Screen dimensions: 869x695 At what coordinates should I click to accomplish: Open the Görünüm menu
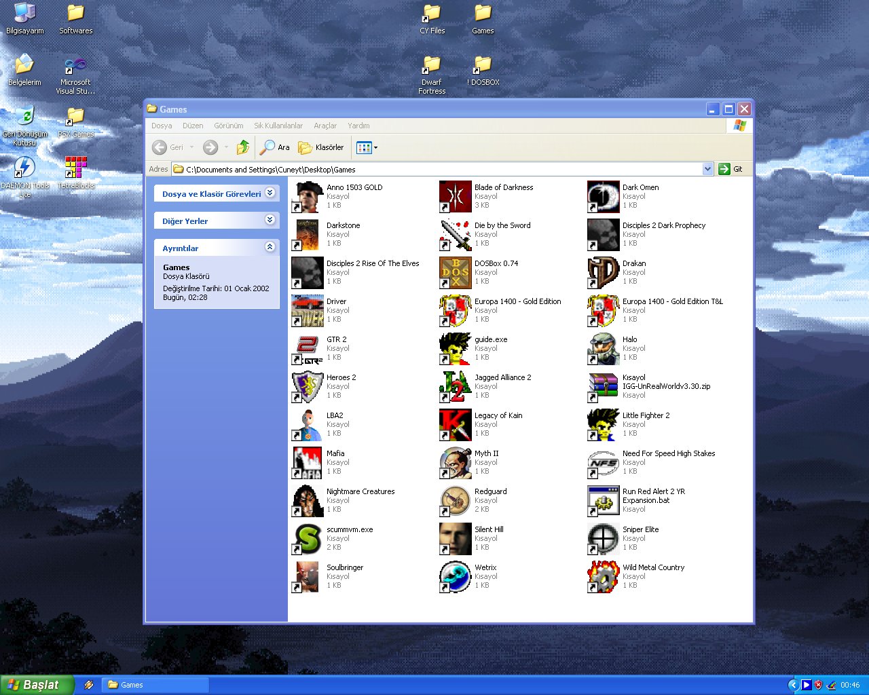point(229,126)
